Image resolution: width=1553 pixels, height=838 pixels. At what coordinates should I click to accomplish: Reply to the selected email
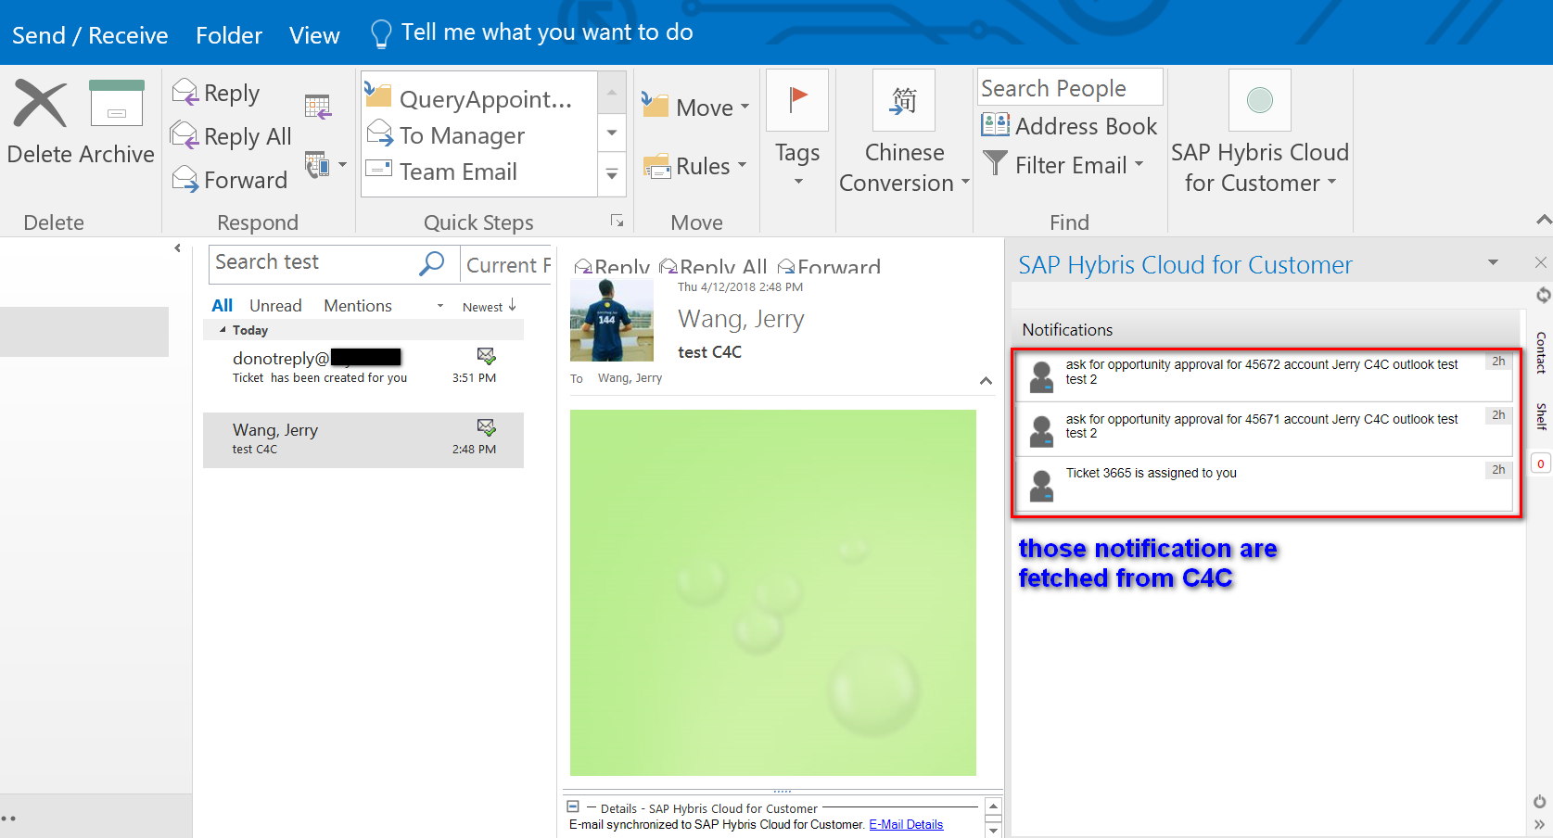tap(216, 93)
